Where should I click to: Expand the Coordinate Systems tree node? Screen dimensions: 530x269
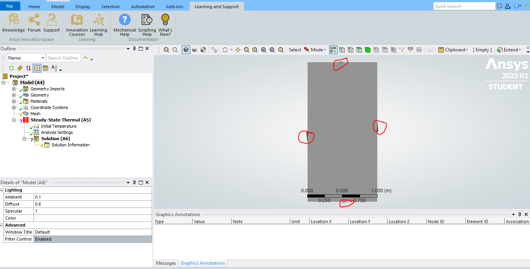tap(14, 107)
